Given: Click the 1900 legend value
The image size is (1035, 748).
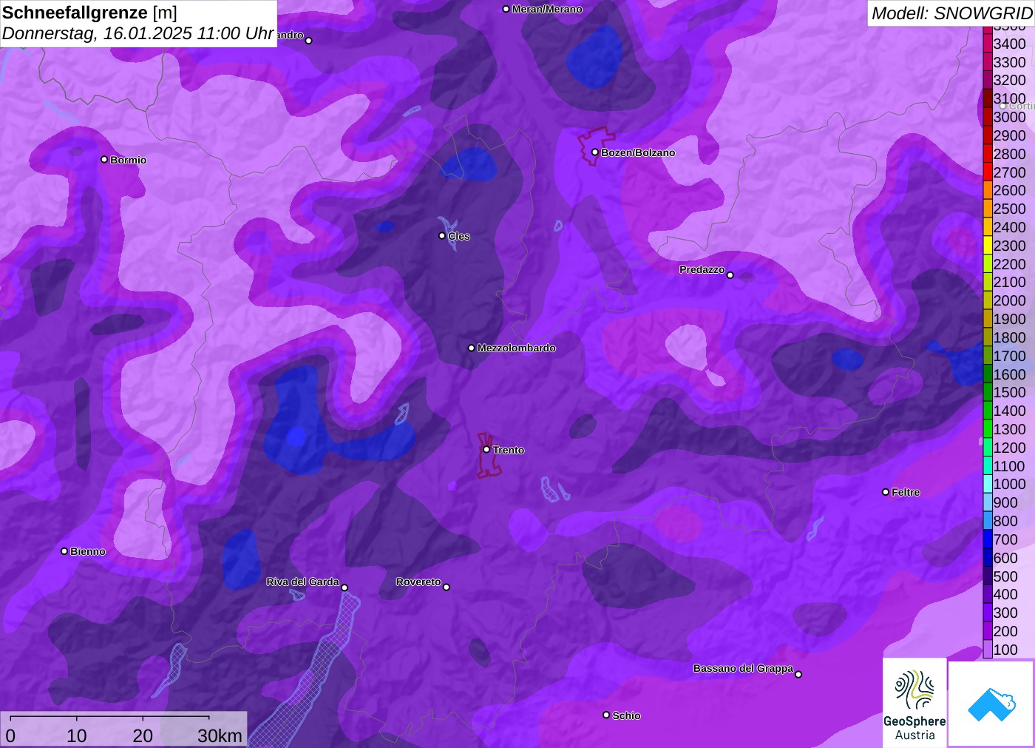Looking at the screenshot, I should pos(1009,319).
